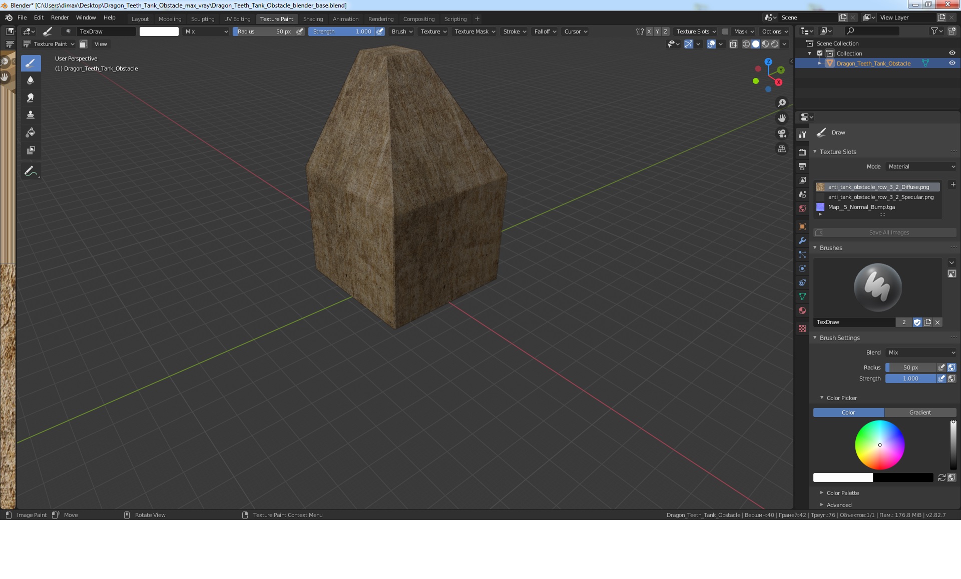Open the Render menu
The height and width of the screenshot is (579, 961).
pos(60,17)
